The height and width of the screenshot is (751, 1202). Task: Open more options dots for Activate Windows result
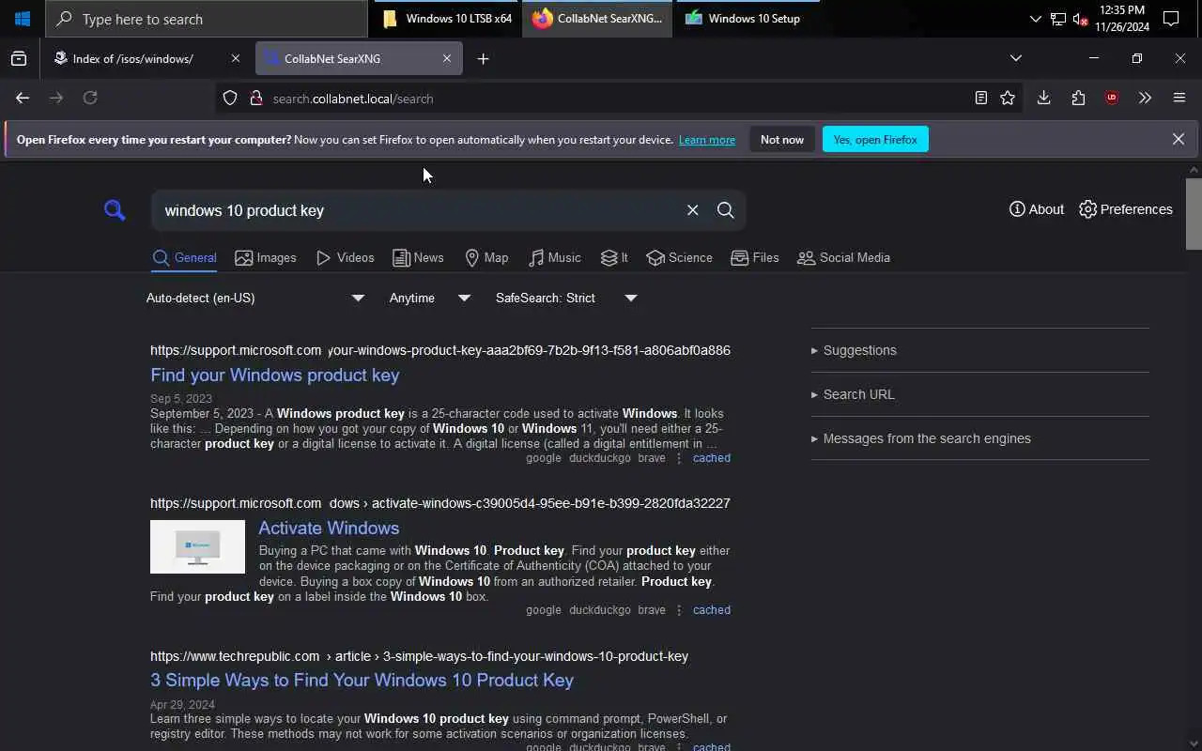[x=679, y=610]
